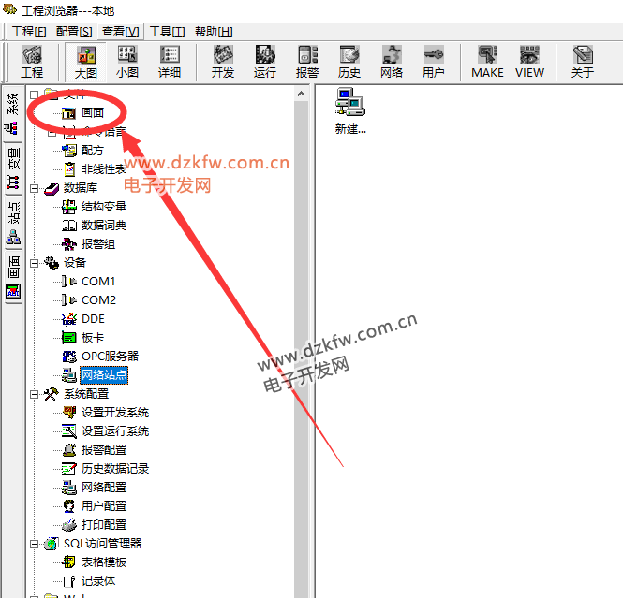The width and height of the screenshot is (623, 598).
Task: Click the tree panel scroll-up arrow
Action: coord(302,94)
